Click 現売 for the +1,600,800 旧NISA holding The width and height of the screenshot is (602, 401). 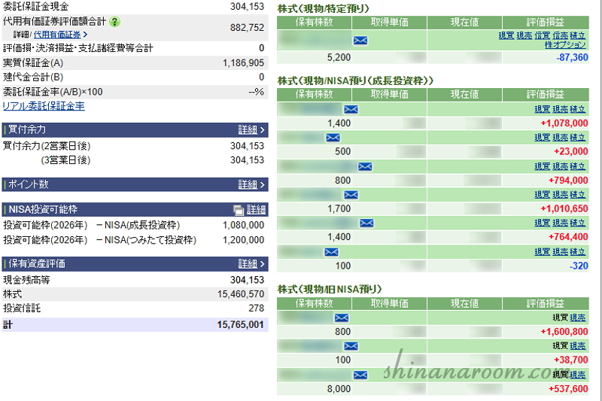(578, 318)
